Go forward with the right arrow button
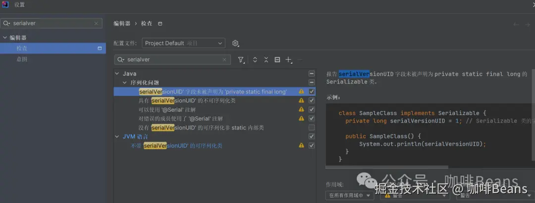 coord(528,24)
